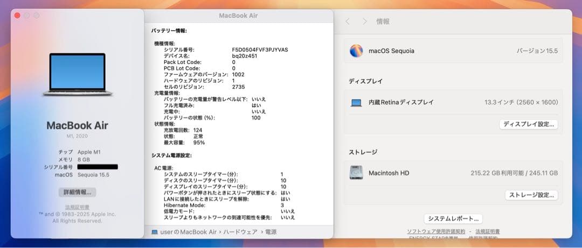The image size is (582, 248).
Task: Click the Pack Lot Code row
Action: coord(200,62)
